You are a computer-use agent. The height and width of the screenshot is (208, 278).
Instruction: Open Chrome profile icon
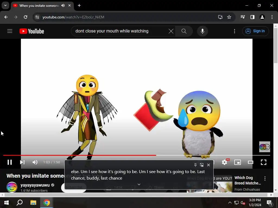262,17
